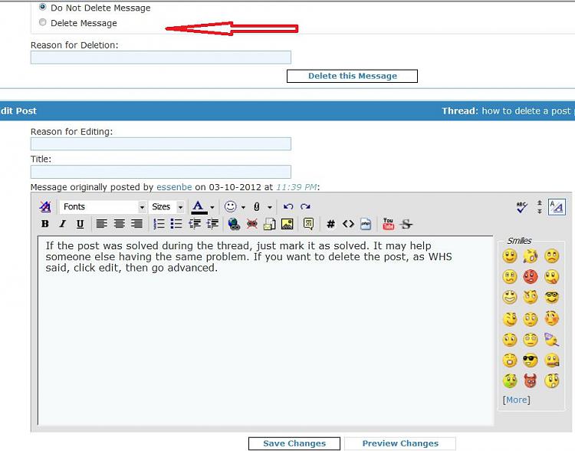Insert an ordered numbered list
575x451 pixels.
click(159, 224)
